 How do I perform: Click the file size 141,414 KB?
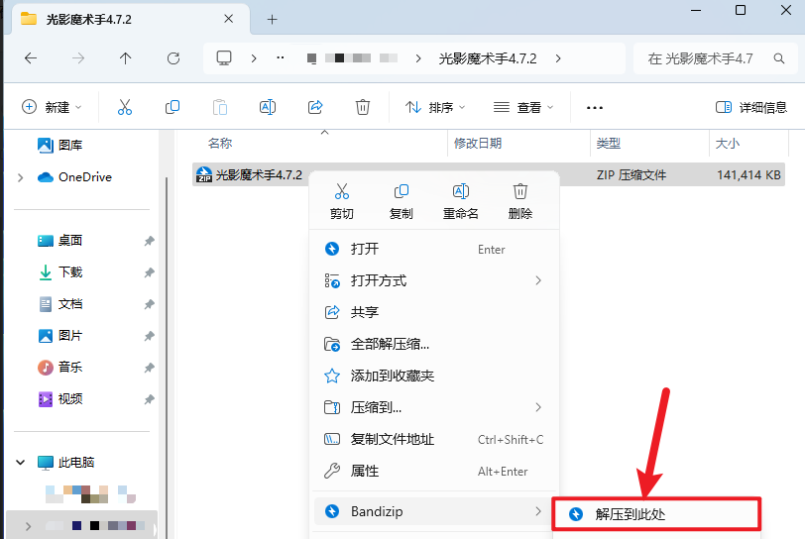click(748, 175)
